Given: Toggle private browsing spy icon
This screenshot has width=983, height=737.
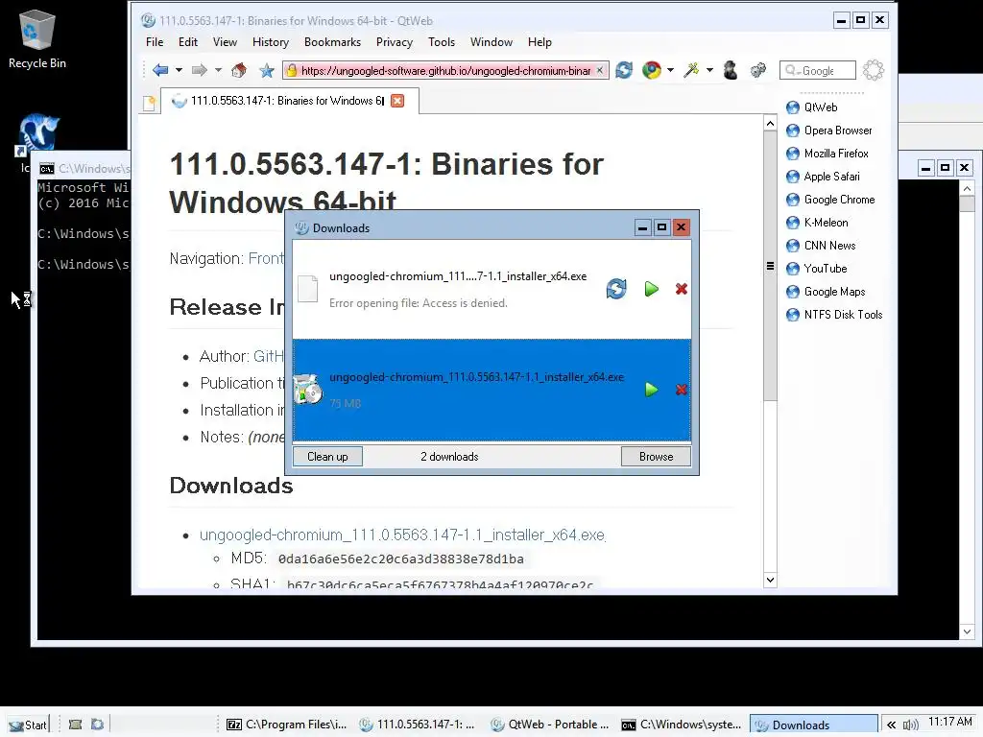Looking at the screenshot, I should pyautogui.click(x=731, y=70).
